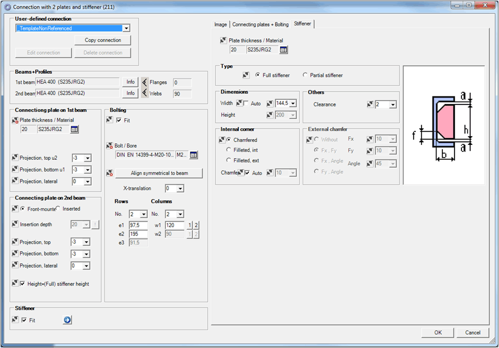Toggle the Fit checkbox under Bolting
The height and width of the screenshot is (348, 499).
click(119, 120)
